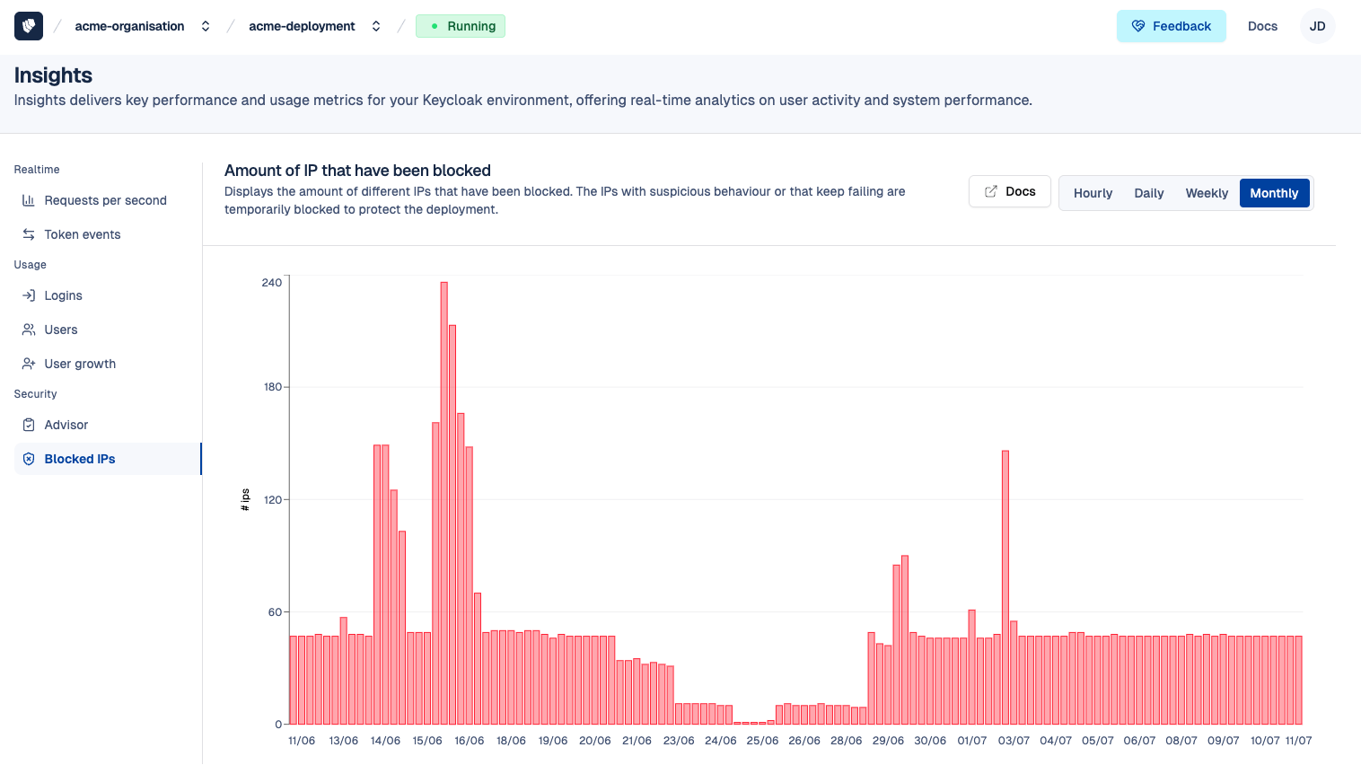This screenshot has width=1361, height=765.
Task: Select the Monthly time range
Action: pyautogui.click(x=1274, y=193)
